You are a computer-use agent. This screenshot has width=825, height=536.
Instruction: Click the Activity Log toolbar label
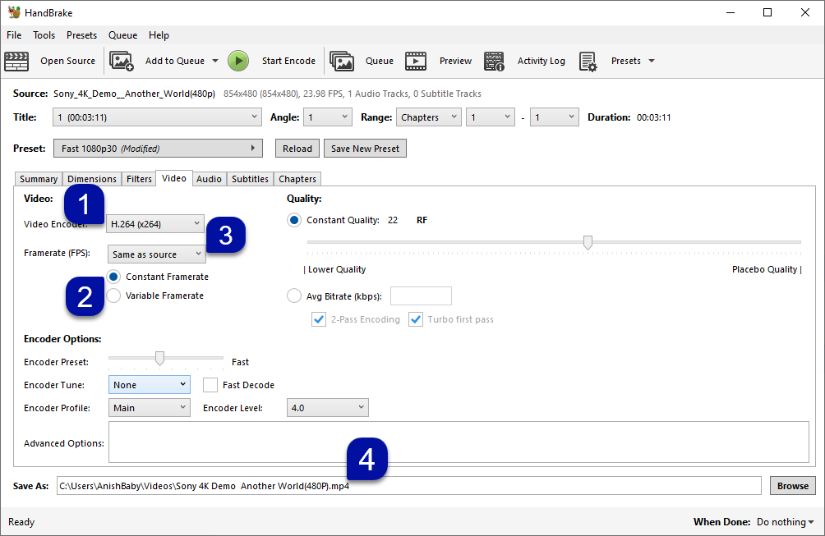click(542, 61)
